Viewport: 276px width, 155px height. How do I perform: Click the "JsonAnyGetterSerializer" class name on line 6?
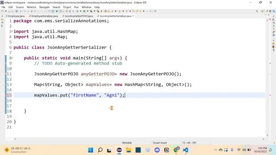(77, 47)
